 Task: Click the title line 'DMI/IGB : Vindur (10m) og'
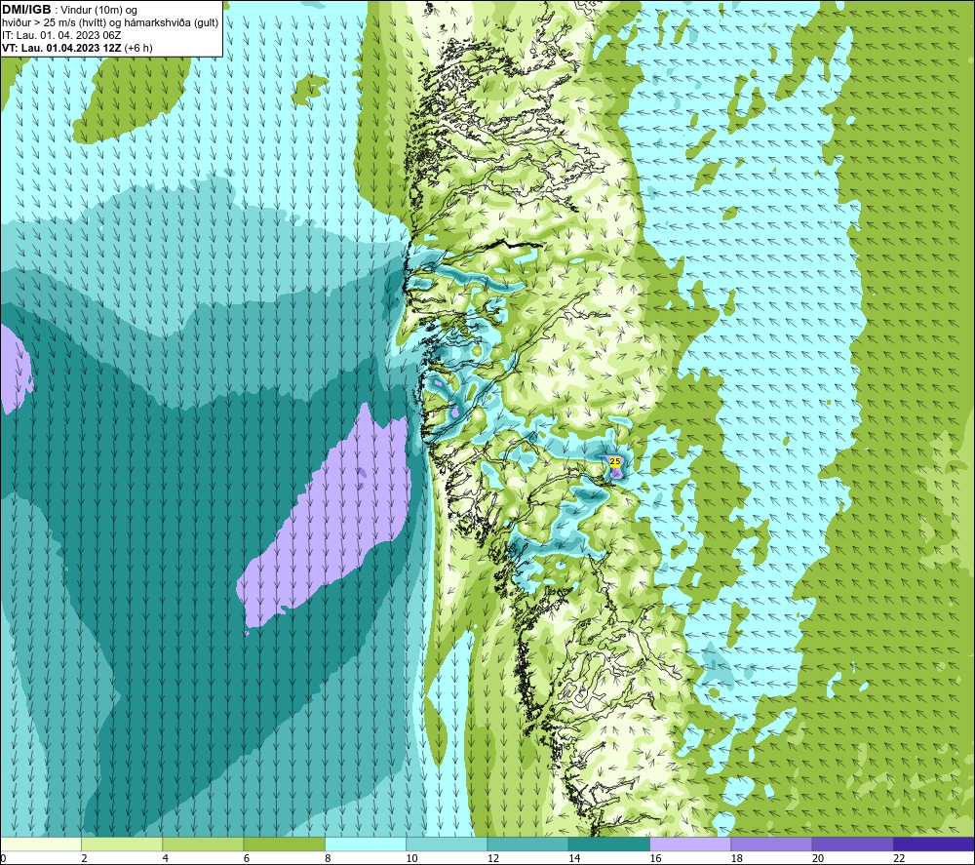click(x=69, y=10)
